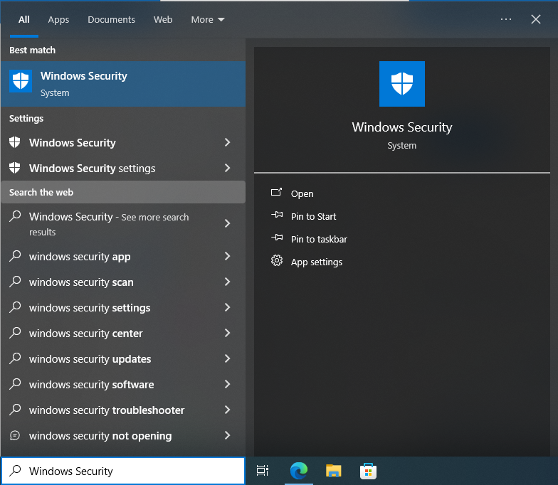This screenshot has width=558, height=485.
Task: Click shield icon beside Windows Security settings result
Action: click(x=14, y=168)
